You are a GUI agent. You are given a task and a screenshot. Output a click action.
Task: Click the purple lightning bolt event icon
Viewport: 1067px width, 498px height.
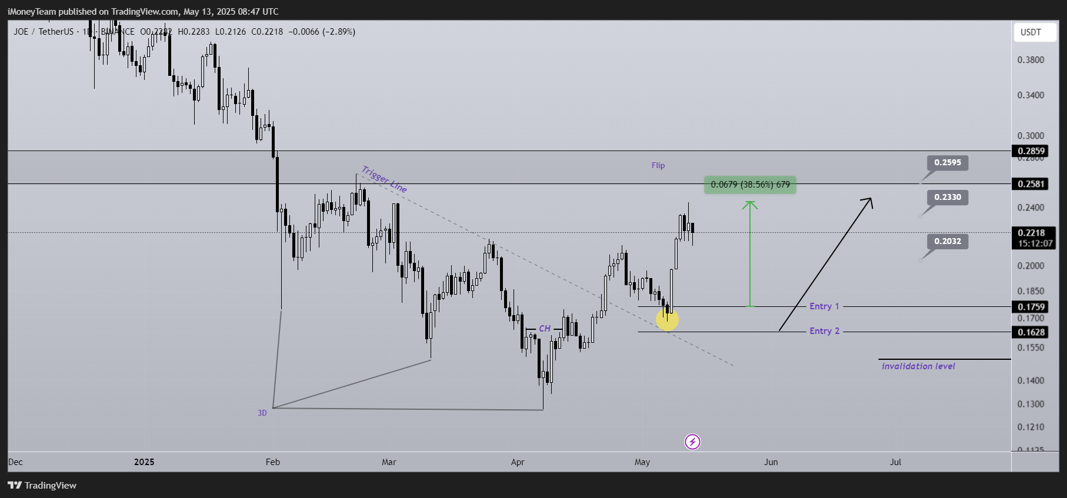click(x=692, y=442)
